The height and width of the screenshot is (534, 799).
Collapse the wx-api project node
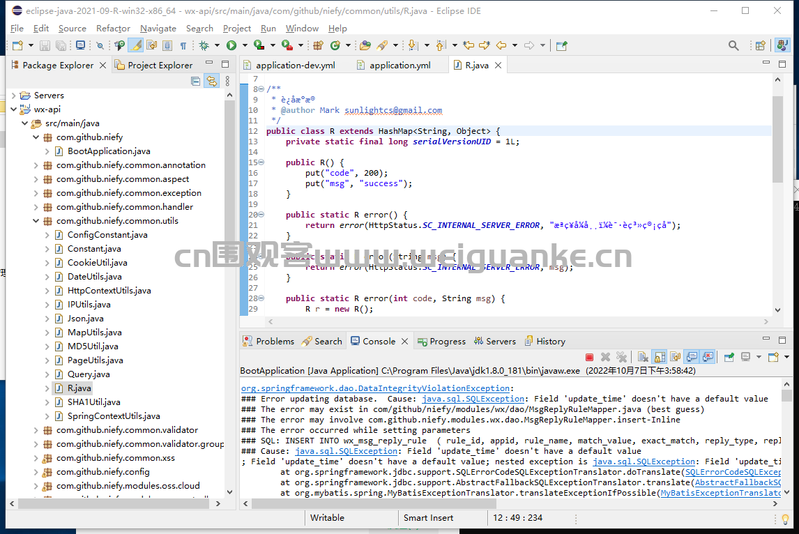point(14,109)
